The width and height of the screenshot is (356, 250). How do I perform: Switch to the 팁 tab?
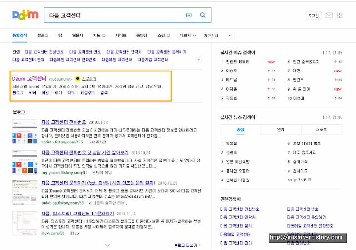click(60, 36)
